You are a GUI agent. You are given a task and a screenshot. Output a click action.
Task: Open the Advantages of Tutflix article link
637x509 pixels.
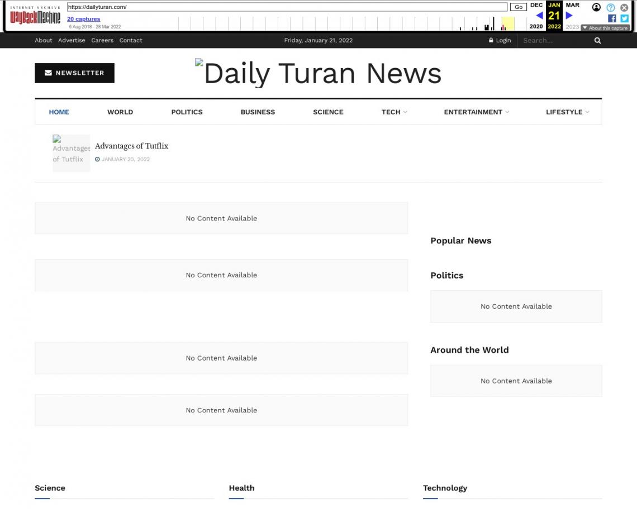[x=131, y=146]
